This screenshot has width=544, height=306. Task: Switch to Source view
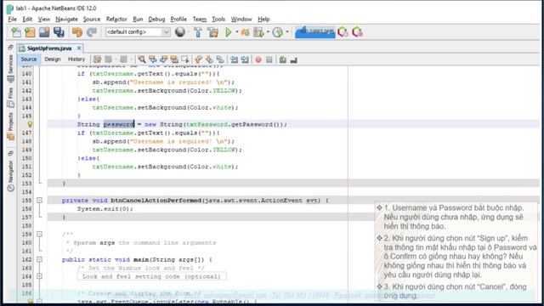click(28, 59)
